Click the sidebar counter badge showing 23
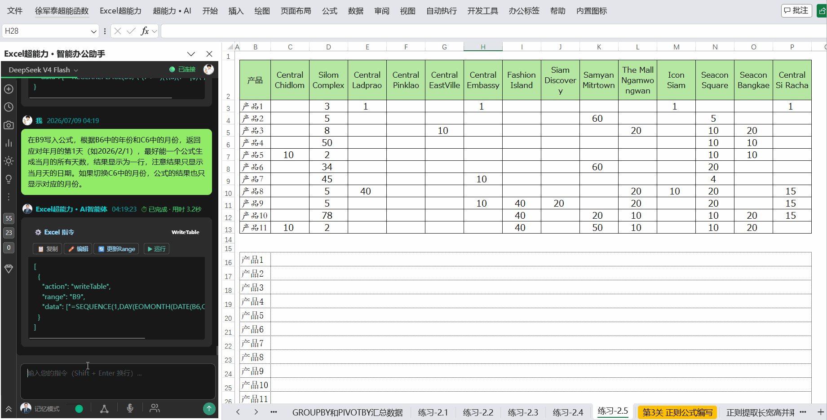 tap(9, 233)
